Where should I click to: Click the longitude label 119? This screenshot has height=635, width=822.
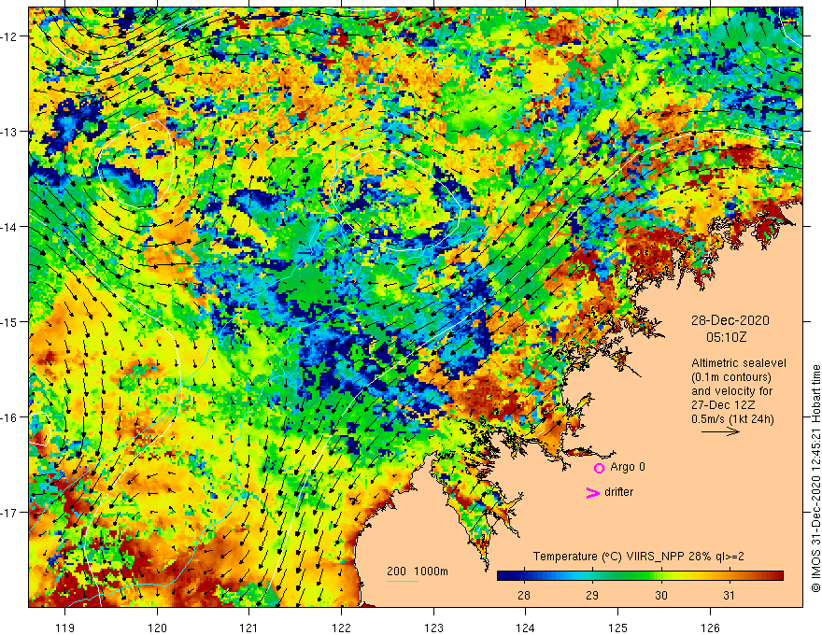click(x=65, y=628)
